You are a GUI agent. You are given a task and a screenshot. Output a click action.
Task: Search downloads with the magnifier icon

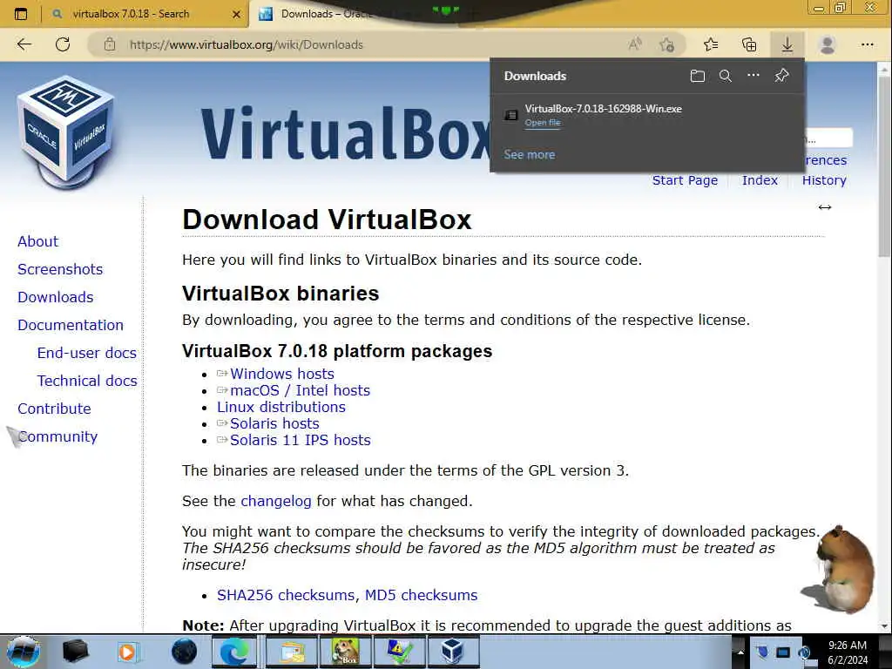(x=726, y=76)
